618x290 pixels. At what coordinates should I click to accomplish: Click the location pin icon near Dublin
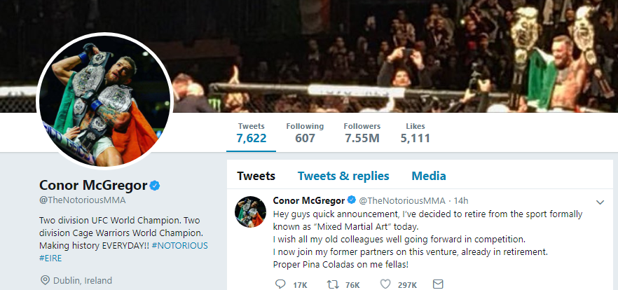45,281
